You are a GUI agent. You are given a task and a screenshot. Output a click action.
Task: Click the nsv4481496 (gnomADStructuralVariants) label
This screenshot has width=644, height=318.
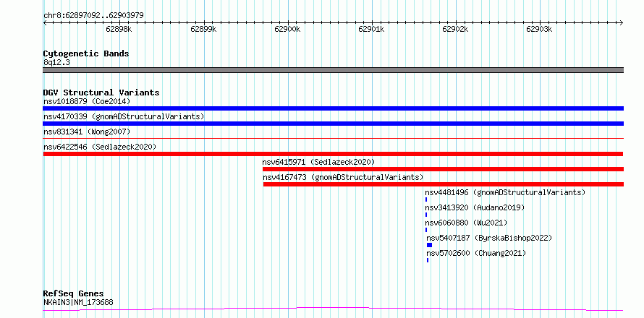pyautogui.click(x=505, y=192)
